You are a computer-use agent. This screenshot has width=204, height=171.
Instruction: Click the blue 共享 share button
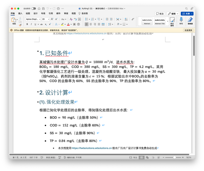pyautogui.click(x=187, y=14)
